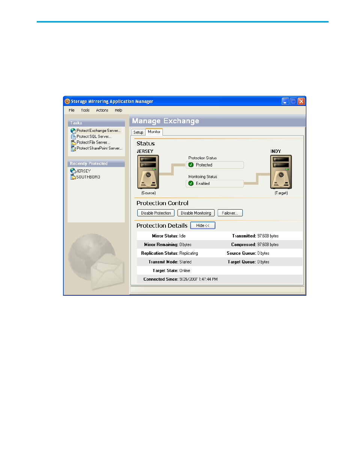This screenshot has width=358, height=464.
Task: Click Target State: Online value
Action: pos(185,271)
